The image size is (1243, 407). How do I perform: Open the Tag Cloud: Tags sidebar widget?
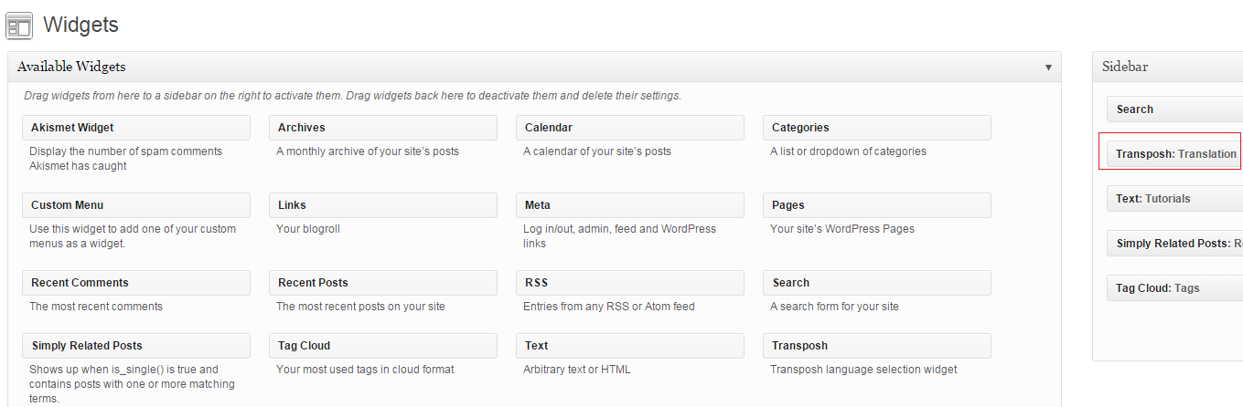click(1174, 288)
